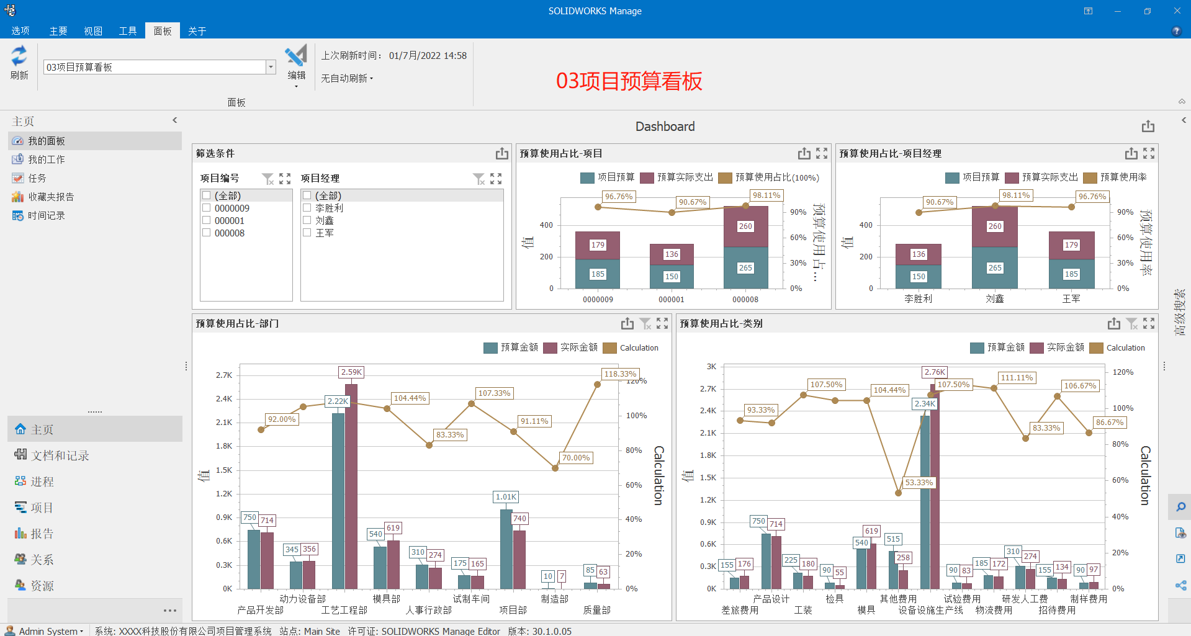Click the Admin System user status item
1191x636 pixels.
pos(48,630)
